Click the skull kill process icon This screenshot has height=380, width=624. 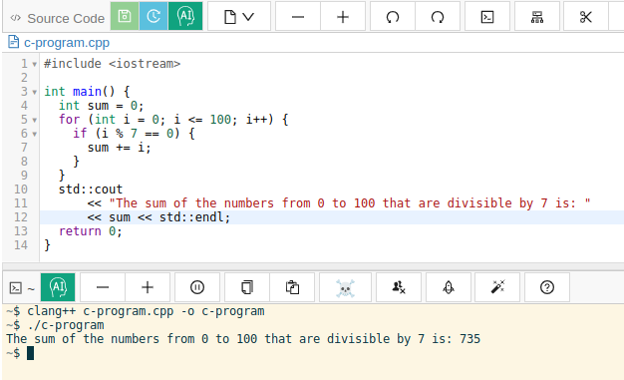coord(345,287)
